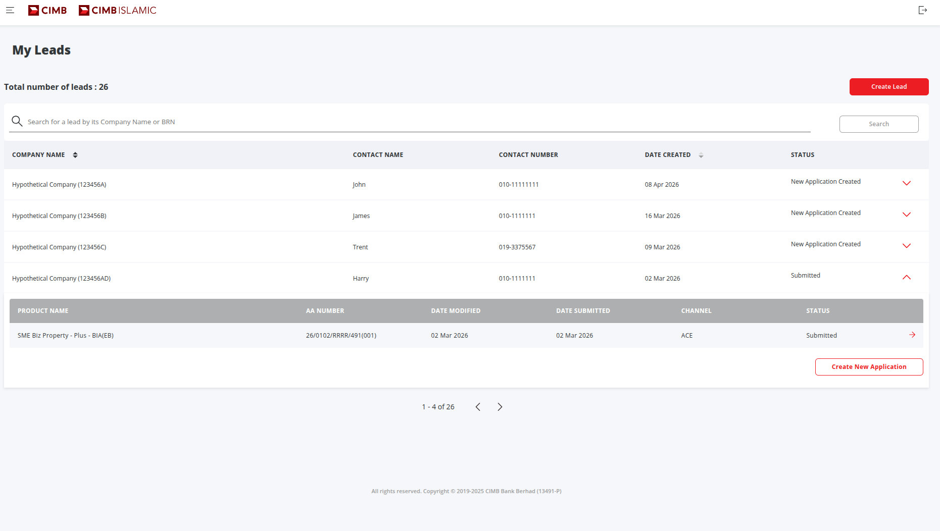Click contact name Harry

(361, 279)
